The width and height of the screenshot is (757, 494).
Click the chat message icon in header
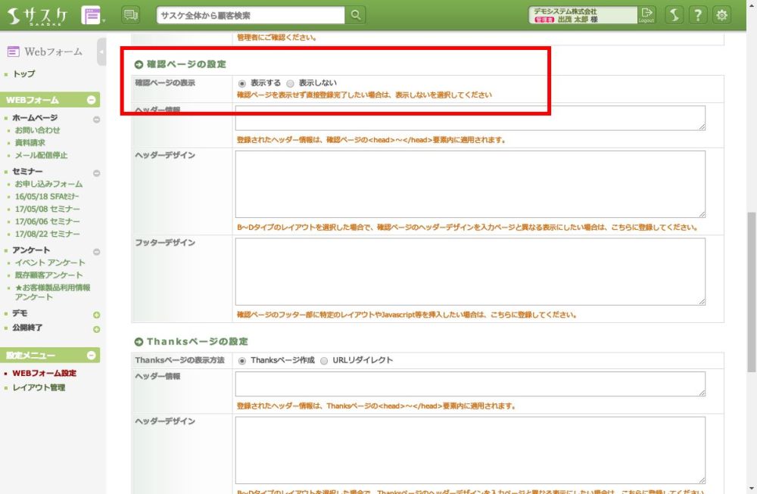pos(130,15)
